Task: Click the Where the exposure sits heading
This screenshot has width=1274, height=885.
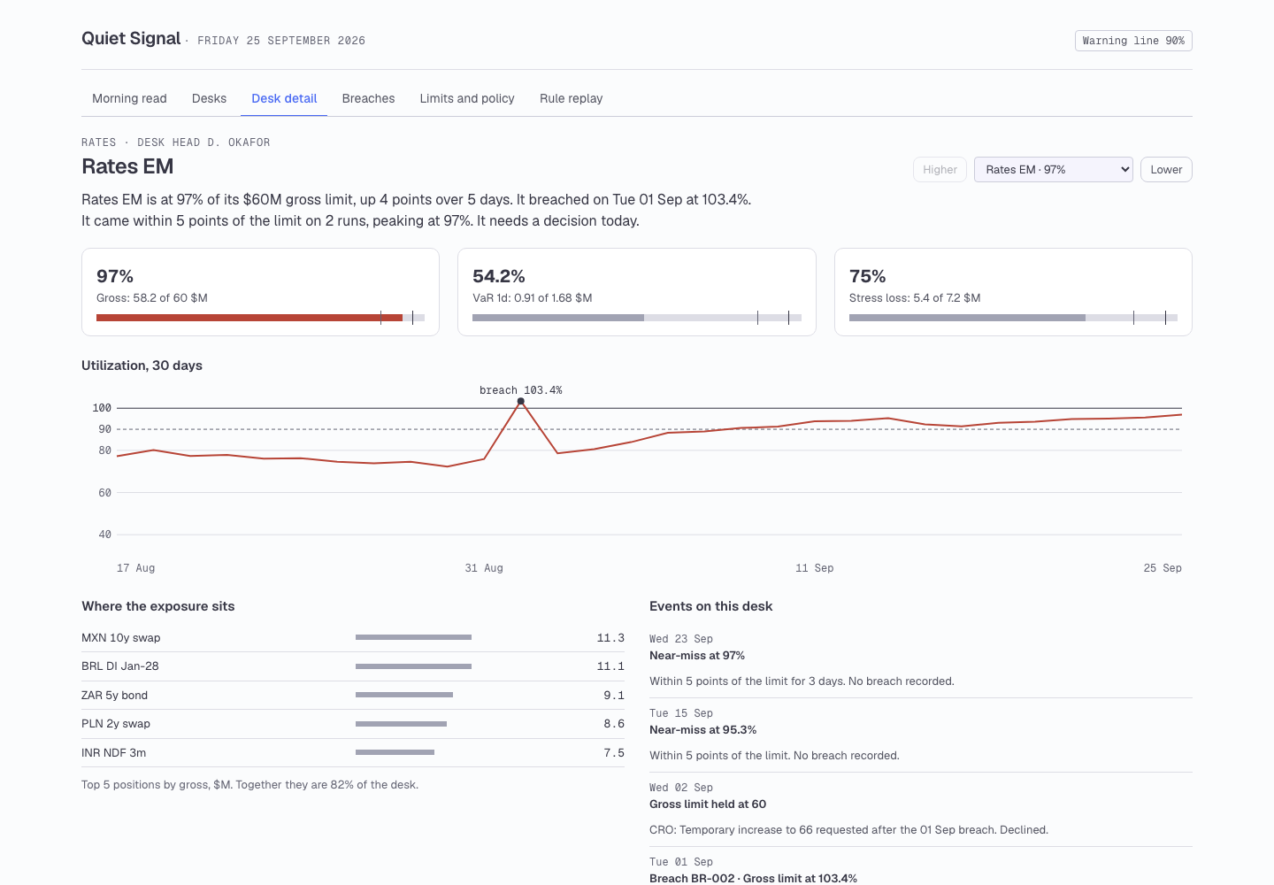Action: tap(158, 606)
